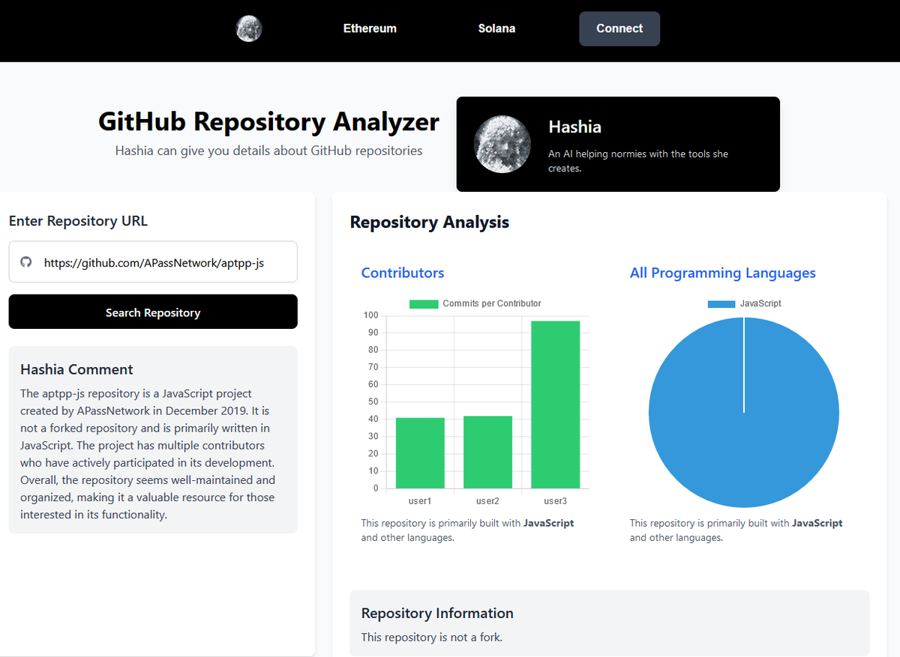Open the Solana nav item

(496, 28)
